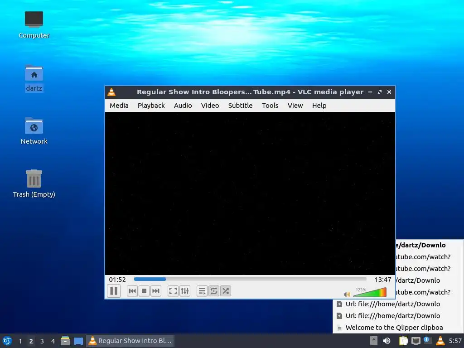The width and height of the screenshot is (464, 348).
Task: Open the Help menu
Action: [x=319, y=105]
